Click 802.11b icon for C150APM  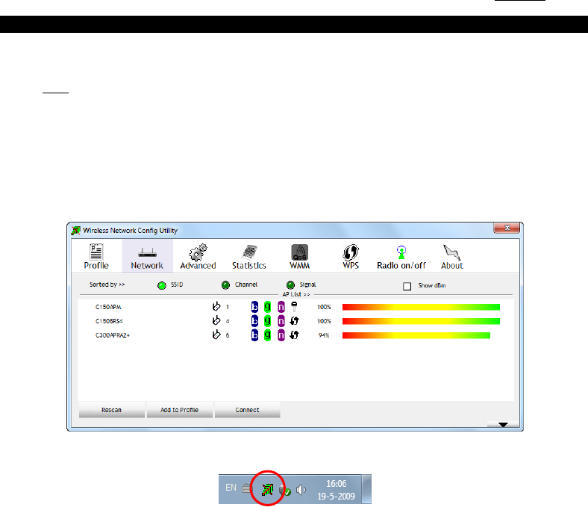(254, 307)
